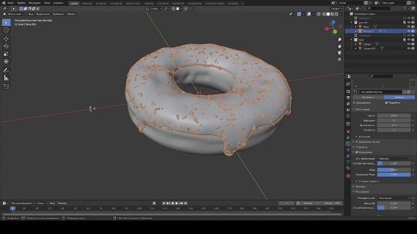Toggle the Подробно (Advanced) checkbox

(x=386, y=103)
